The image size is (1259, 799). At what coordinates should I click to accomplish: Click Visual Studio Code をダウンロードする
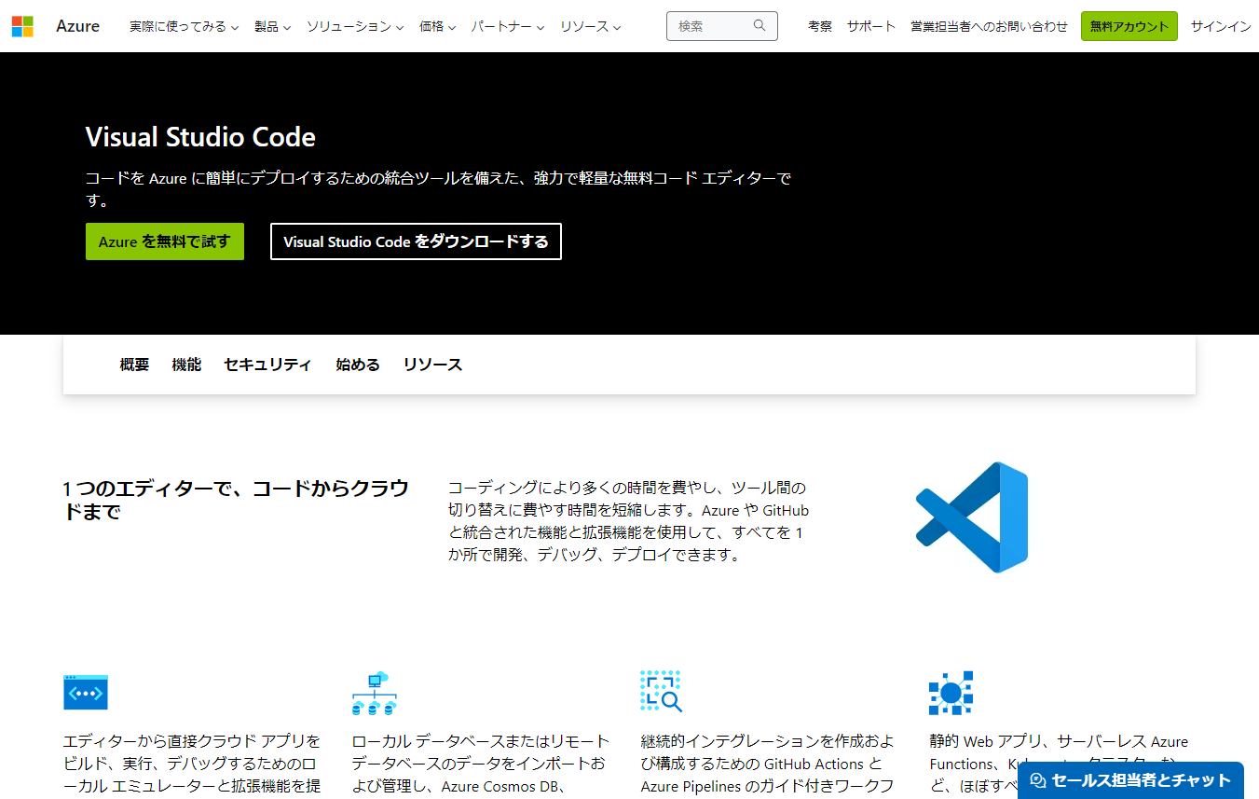(x=416, y=241)
